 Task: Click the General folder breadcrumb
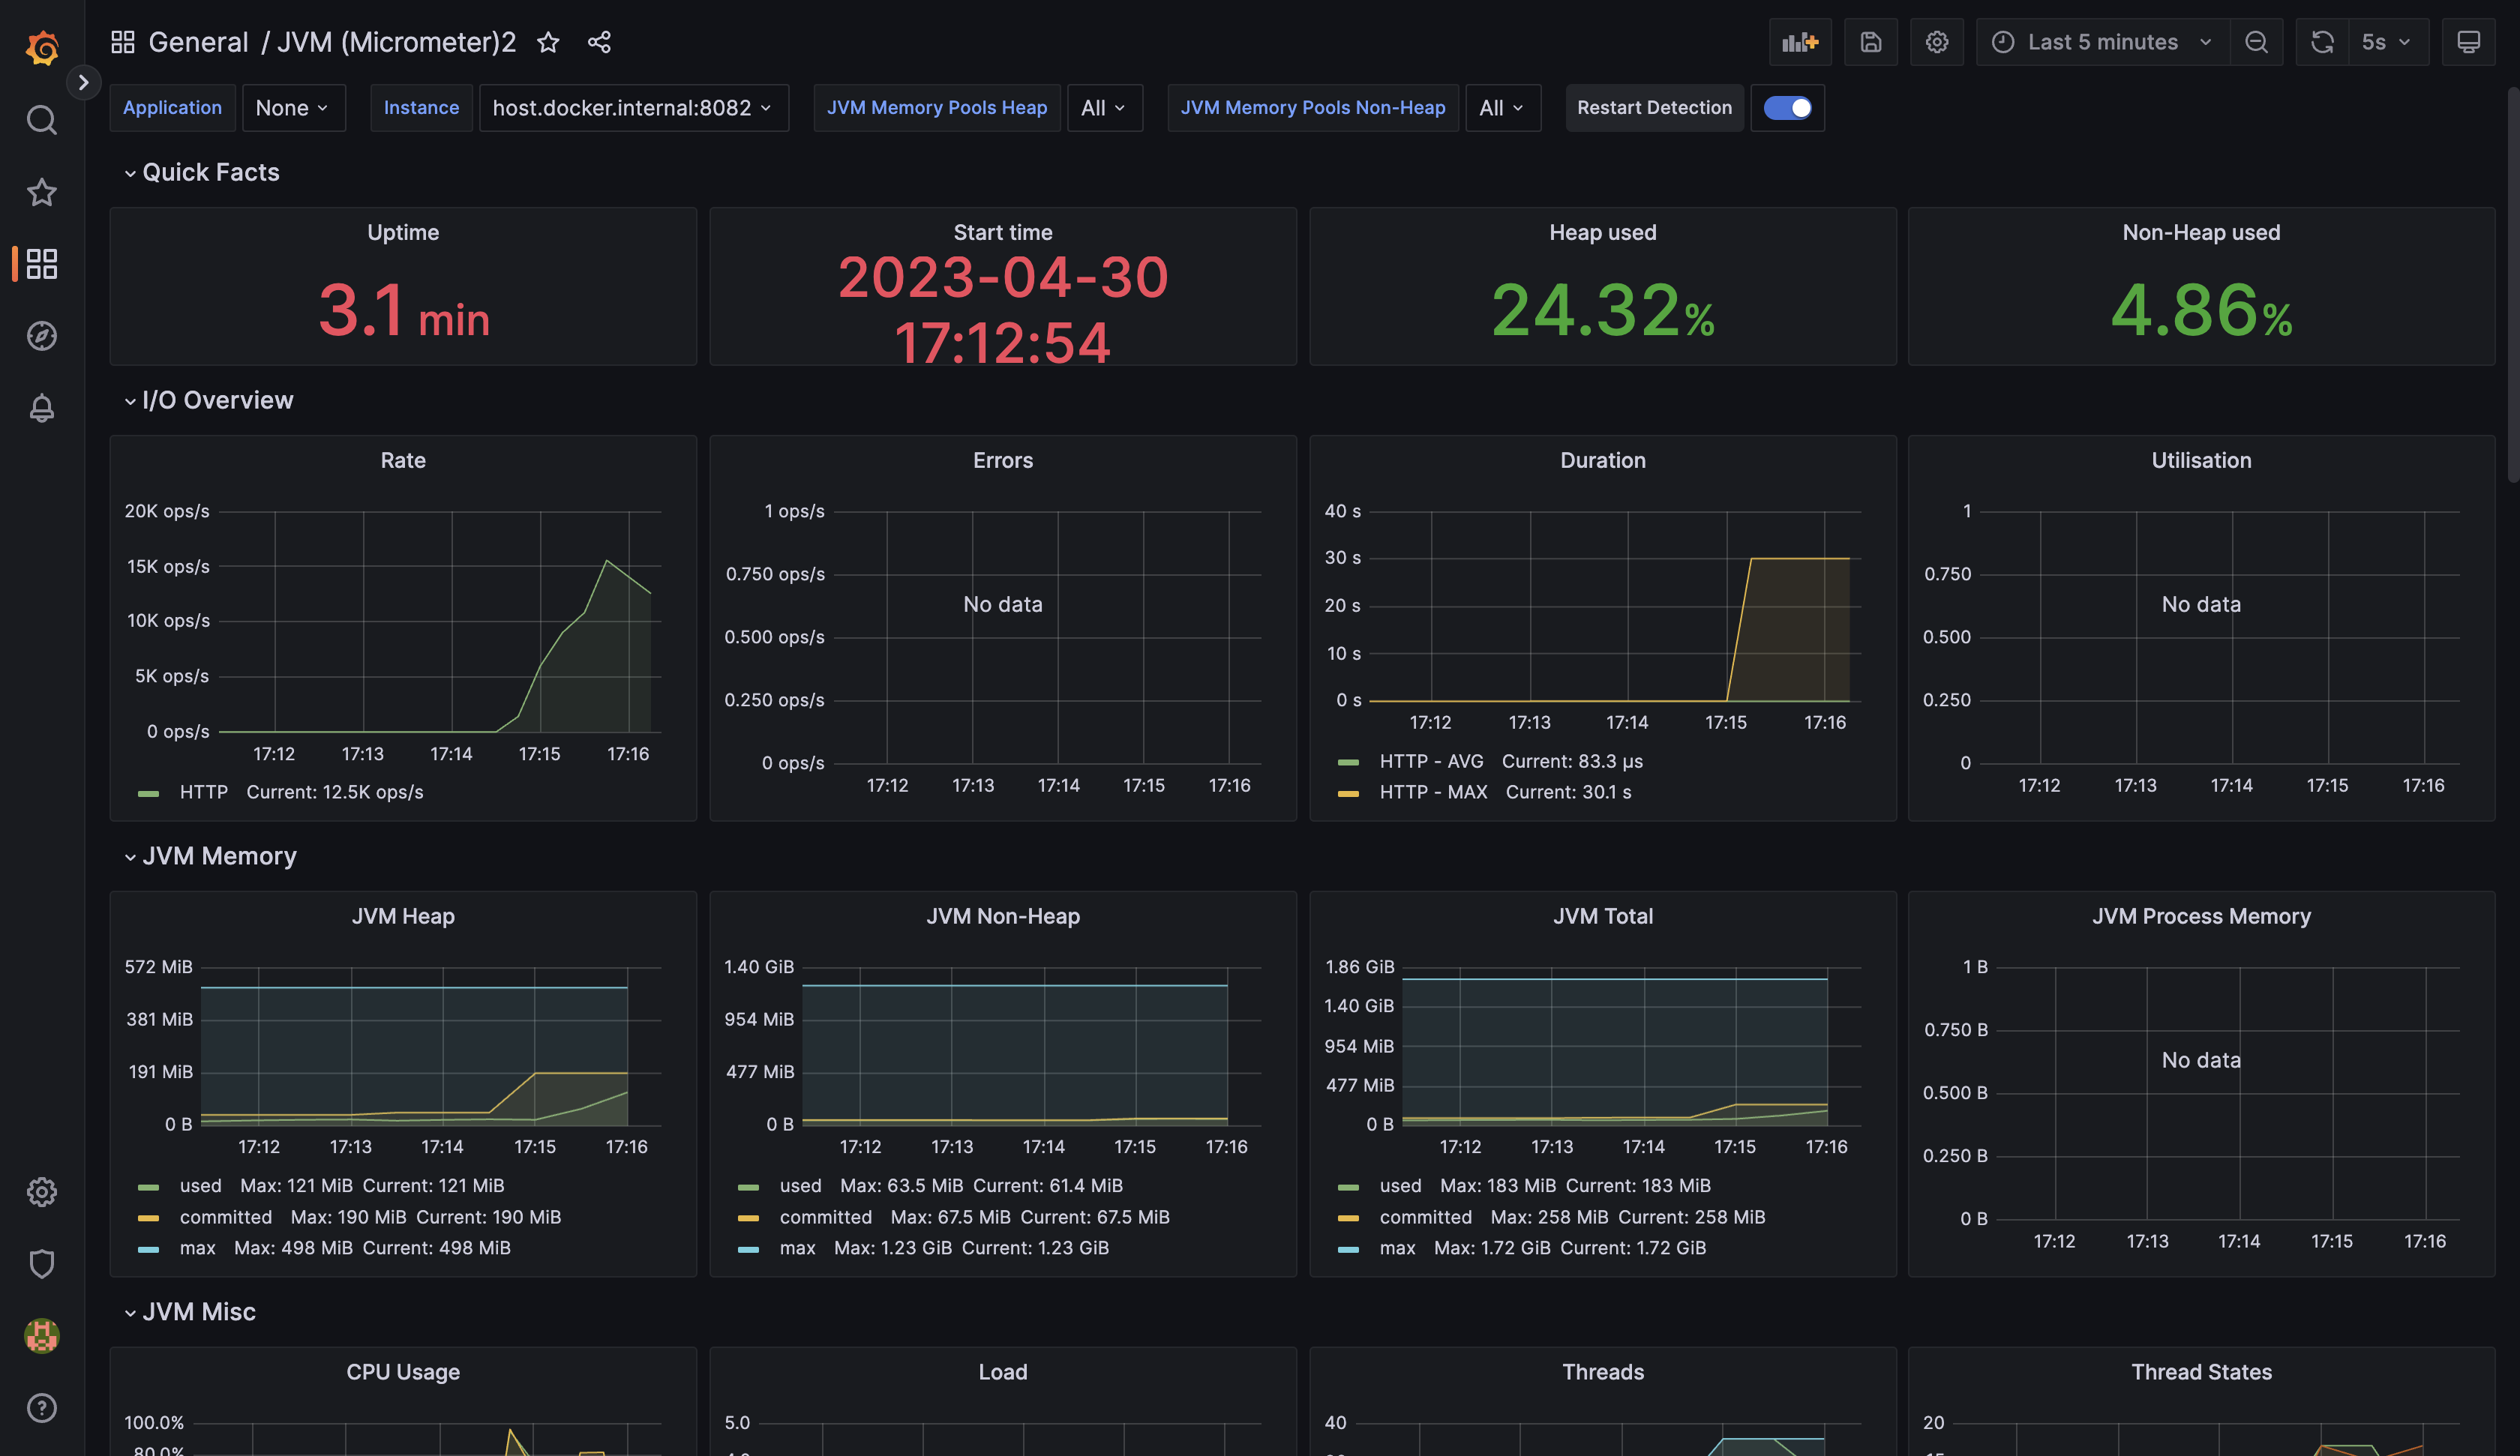pos(198,42)
